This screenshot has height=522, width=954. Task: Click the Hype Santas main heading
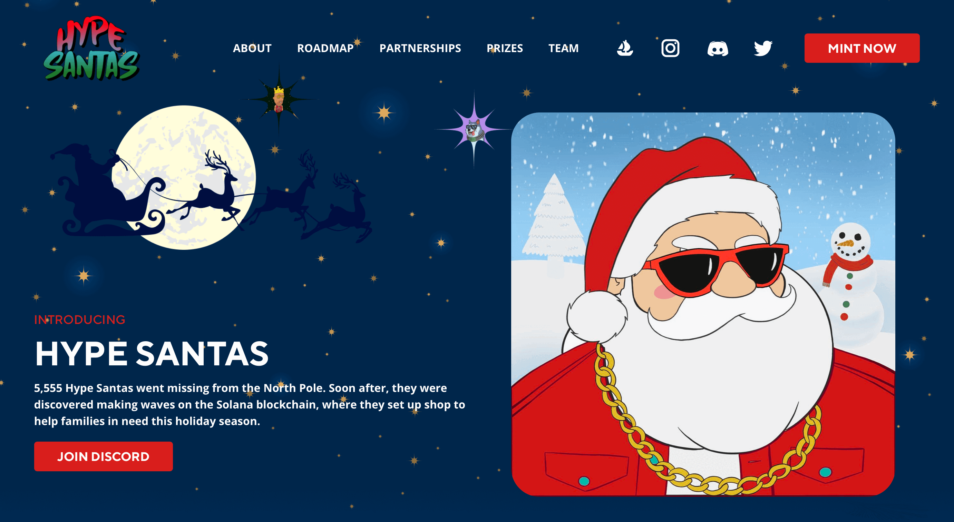click(152, 354)
